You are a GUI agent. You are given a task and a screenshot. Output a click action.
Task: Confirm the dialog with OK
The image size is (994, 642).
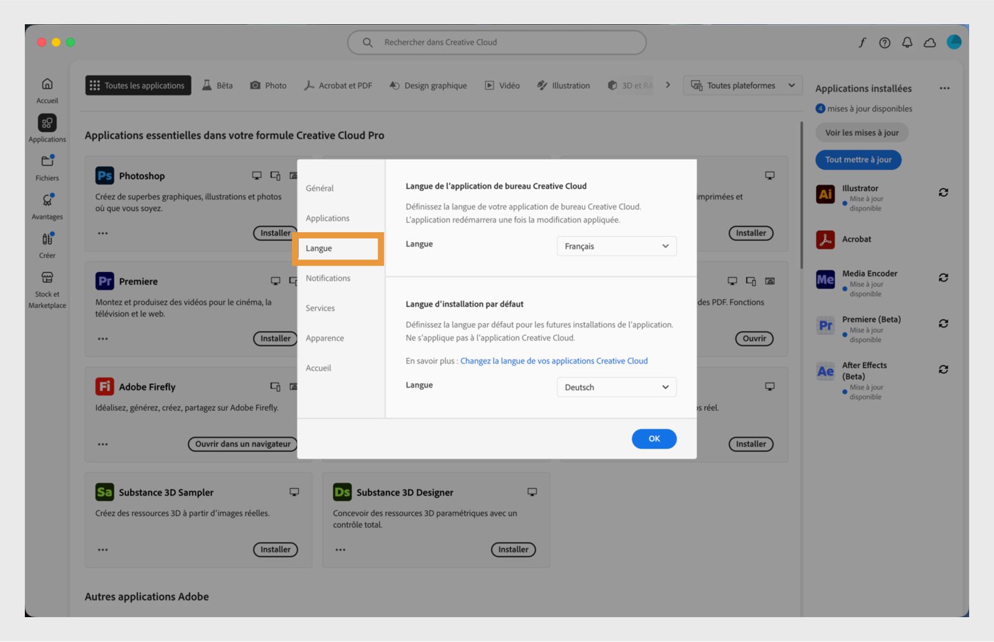pos(654,439)
